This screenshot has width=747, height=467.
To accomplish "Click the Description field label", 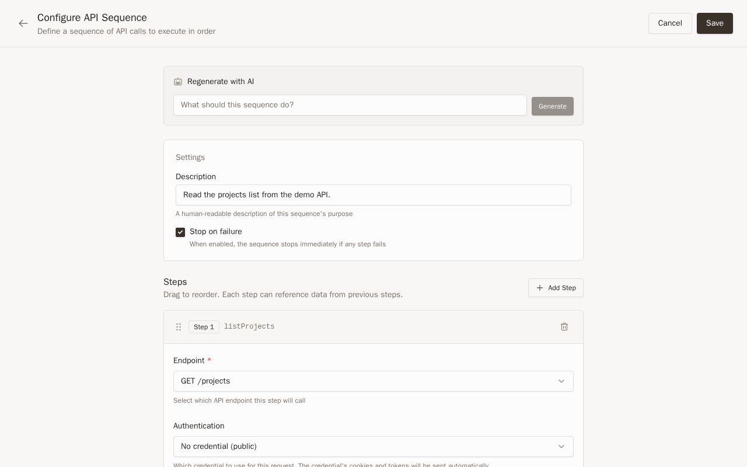I will [196, 177].
